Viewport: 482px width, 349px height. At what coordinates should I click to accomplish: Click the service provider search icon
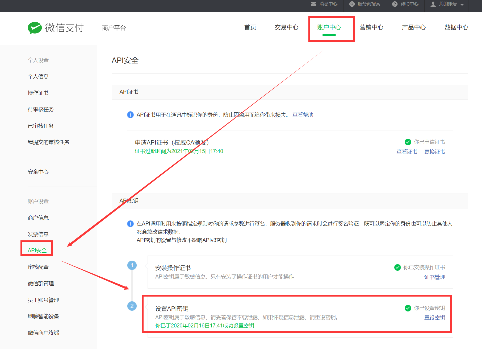pos(352,4)
